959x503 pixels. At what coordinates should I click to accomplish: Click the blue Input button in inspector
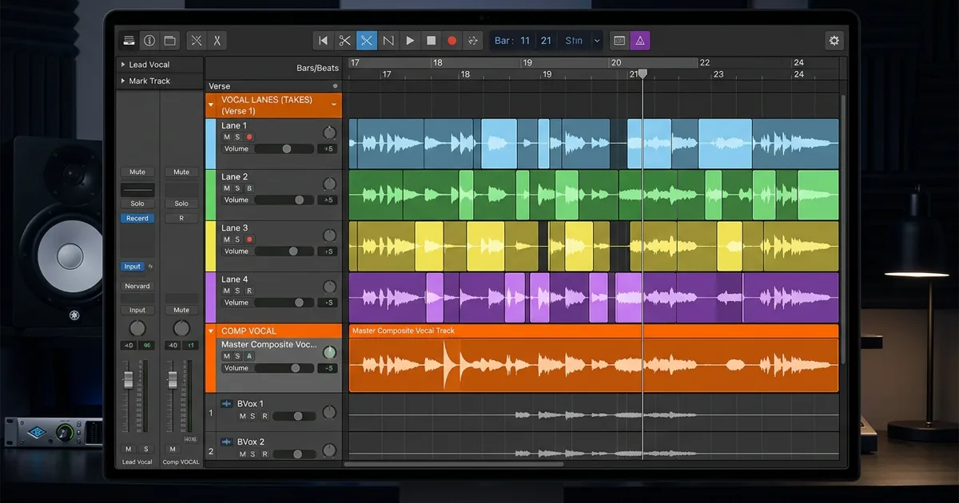tap(133, 267)
